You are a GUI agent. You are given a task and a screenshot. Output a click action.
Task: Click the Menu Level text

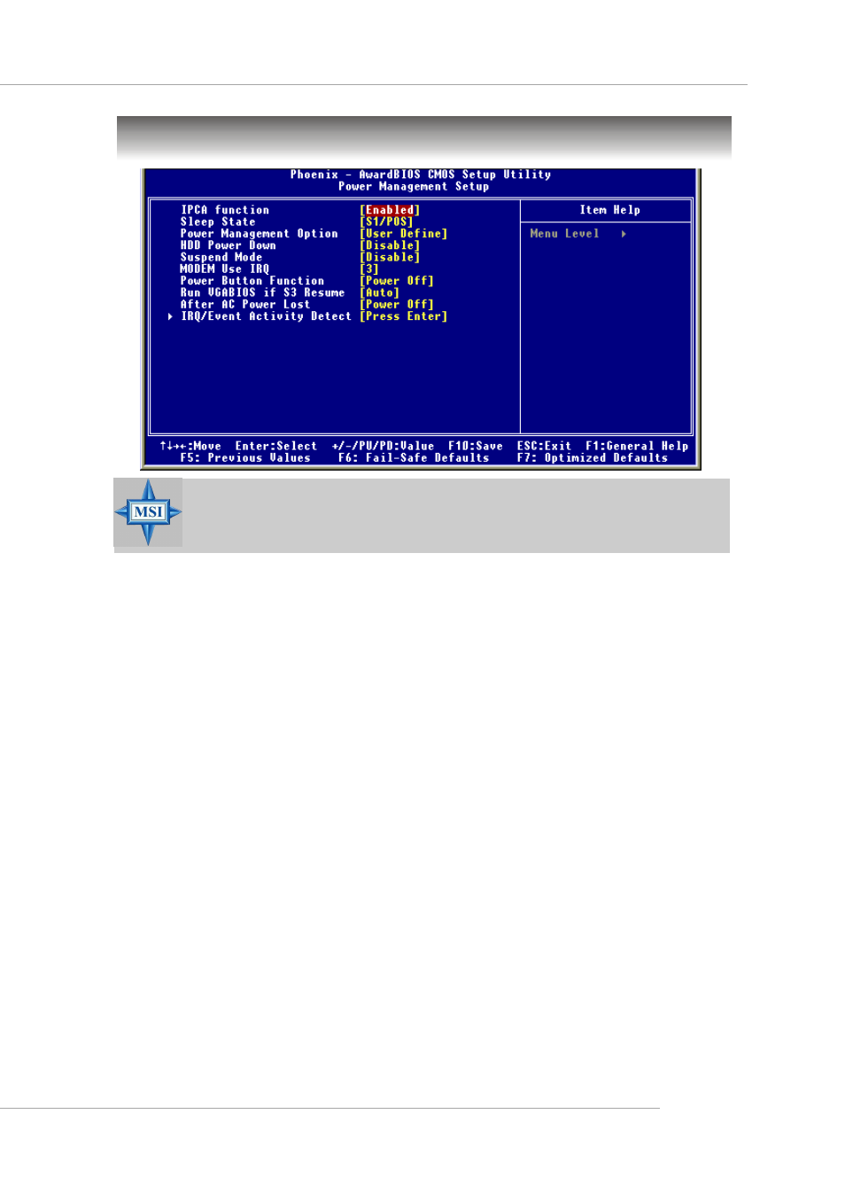565,234
